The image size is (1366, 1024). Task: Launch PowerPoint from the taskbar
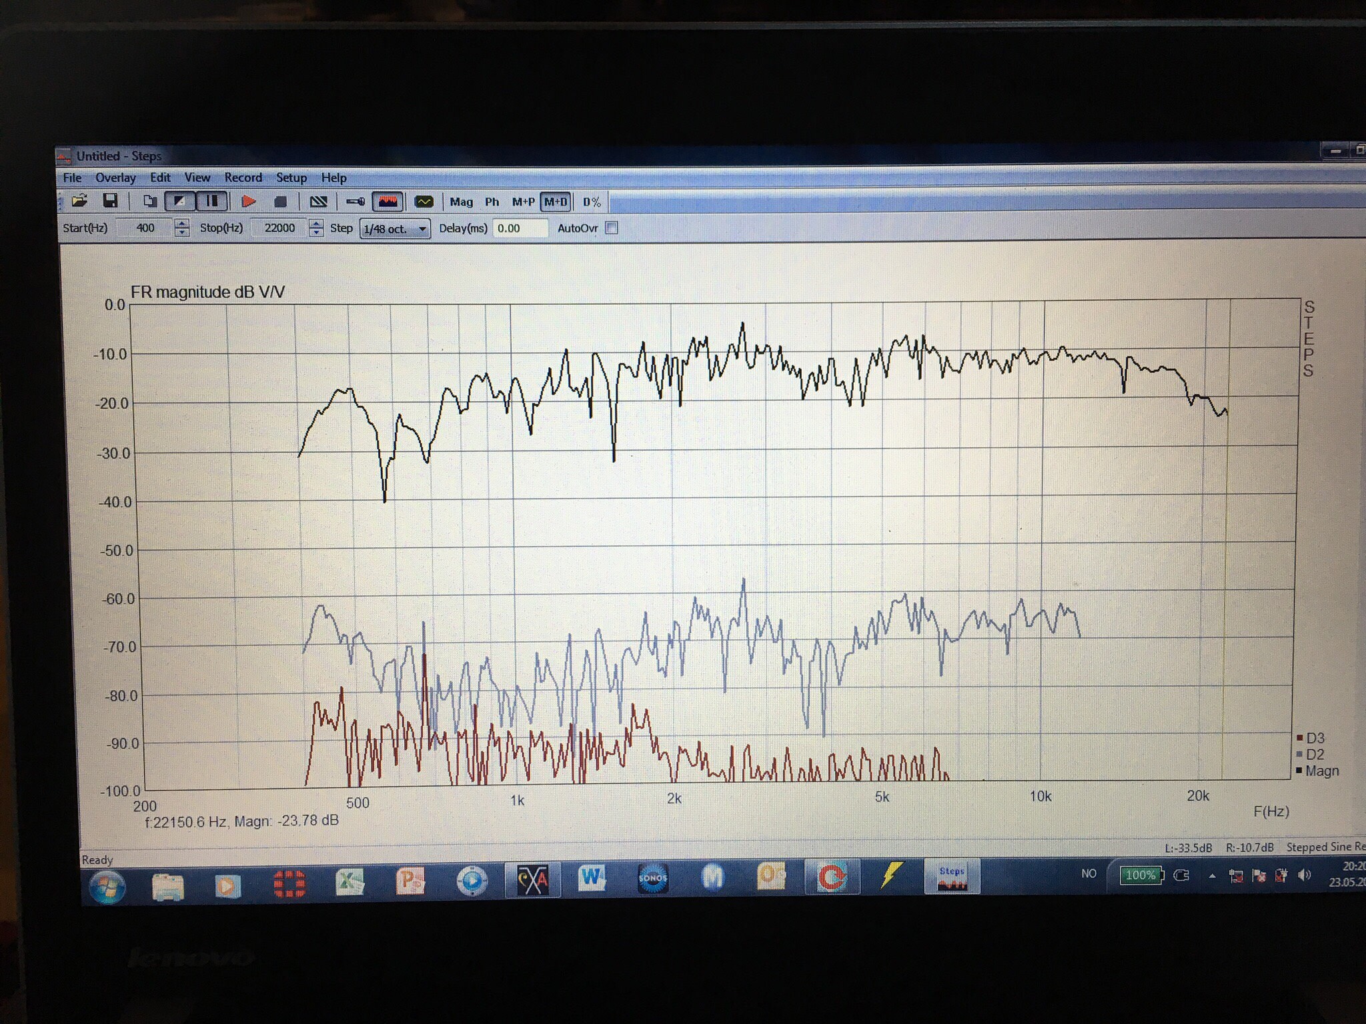tap(410, 881)
